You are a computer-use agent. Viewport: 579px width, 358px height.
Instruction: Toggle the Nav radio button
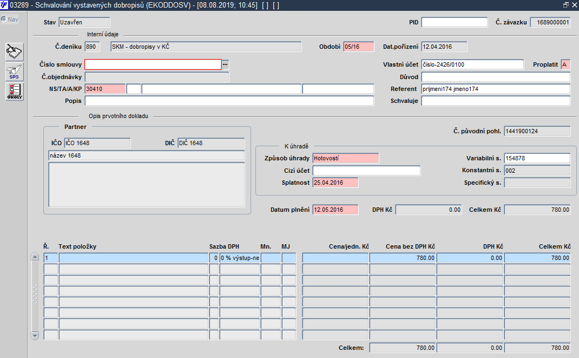tap(4, 19)
